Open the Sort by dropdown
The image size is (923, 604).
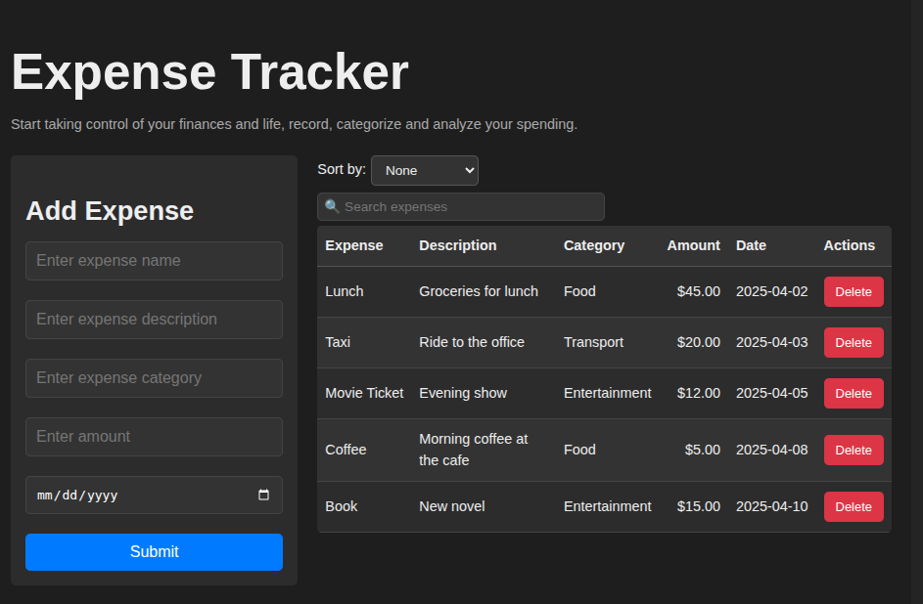pyautogui.click(x=424, y=170)
